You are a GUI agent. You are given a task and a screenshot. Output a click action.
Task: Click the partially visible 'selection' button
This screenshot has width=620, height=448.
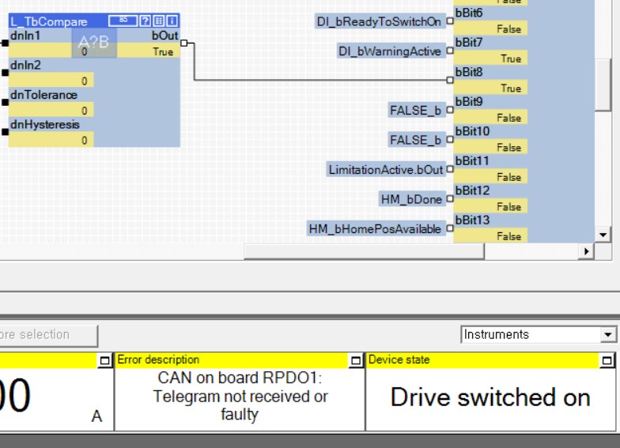coord(48,335)
